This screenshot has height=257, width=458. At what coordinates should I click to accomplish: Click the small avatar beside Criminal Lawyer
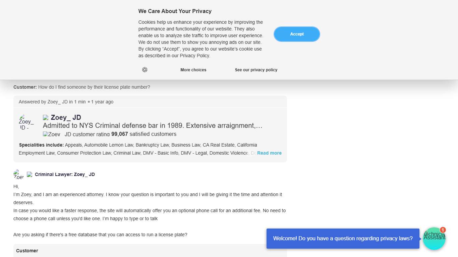18,174
